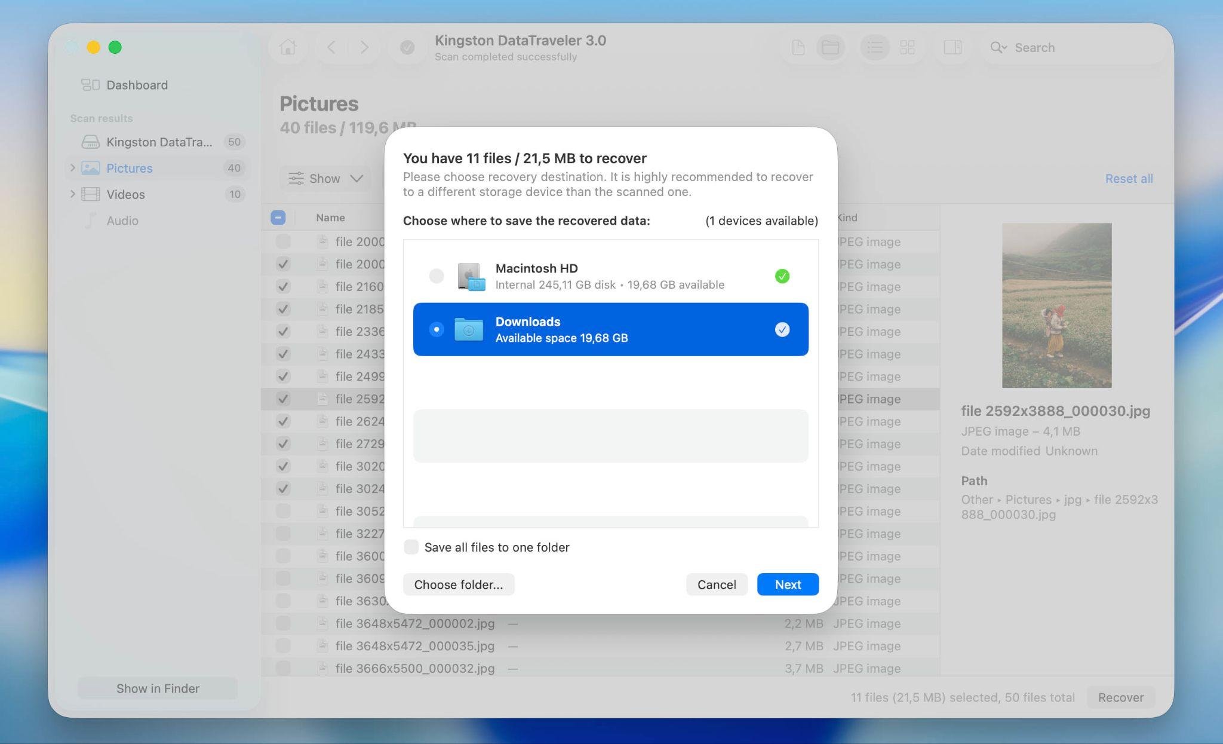1223x744 pixels.
Task: Check the file 3648x5472_000002.jpg checkbox
Action: (283, 623)
